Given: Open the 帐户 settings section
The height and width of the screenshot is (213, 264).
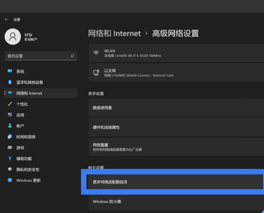Looking at the screenshot, I should pos(41,126).
